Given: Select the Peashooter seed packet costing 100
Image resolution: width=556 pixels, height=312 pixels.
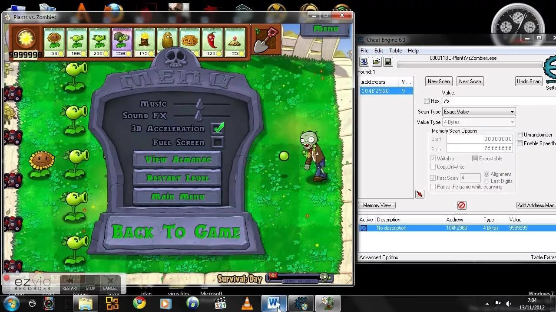Looking at the screenshot, I should pyautogui.click(x=76, y=42).
